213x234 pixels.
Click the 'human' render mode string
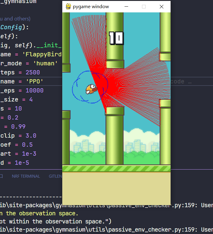click(x=45, y=64)
